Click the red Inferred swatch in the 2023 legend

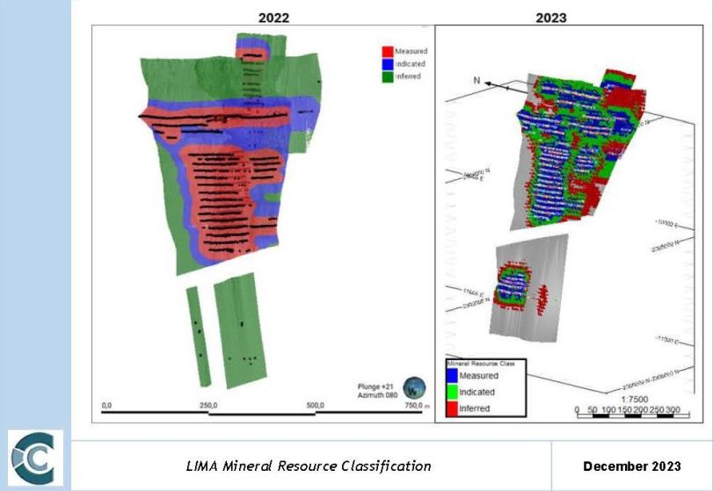[454, 408]
